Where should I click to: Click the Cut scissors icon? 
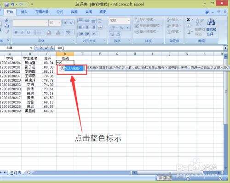(6, 20)
